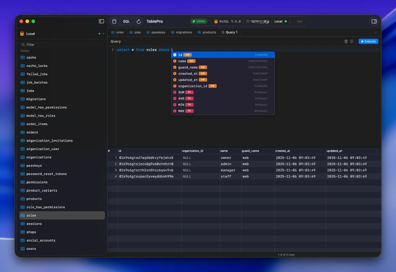Viewport: 396px width, 272px height.
Task: Toggle the left sidebar panel icon
Action: click(101, 21)
